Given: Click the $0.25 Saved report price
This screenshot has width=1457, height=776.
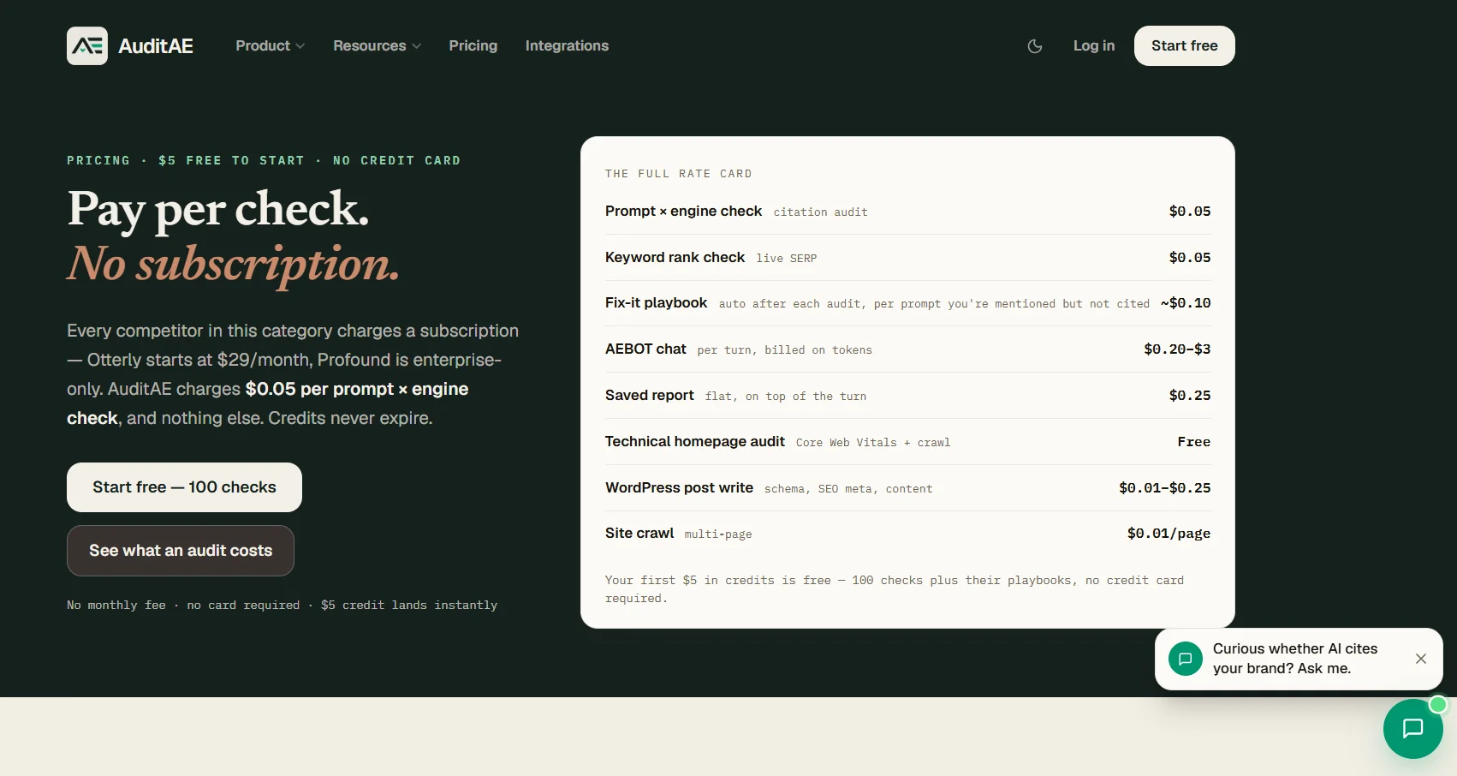Looking at the screenshot, I should coord(1190,396).
